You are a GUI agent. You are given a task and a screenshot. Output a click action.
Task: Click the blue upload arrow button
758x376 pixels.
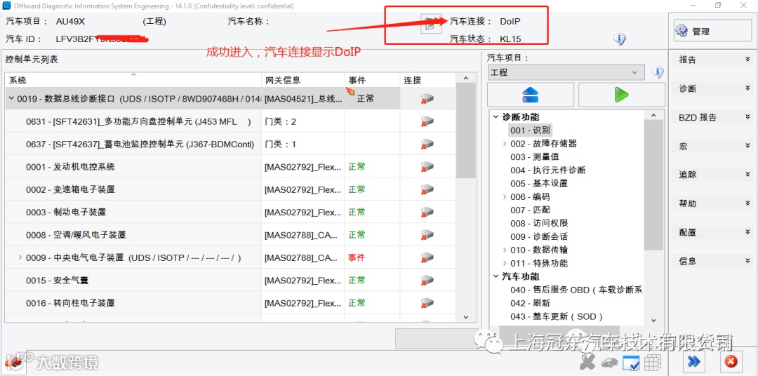point(531,95)
